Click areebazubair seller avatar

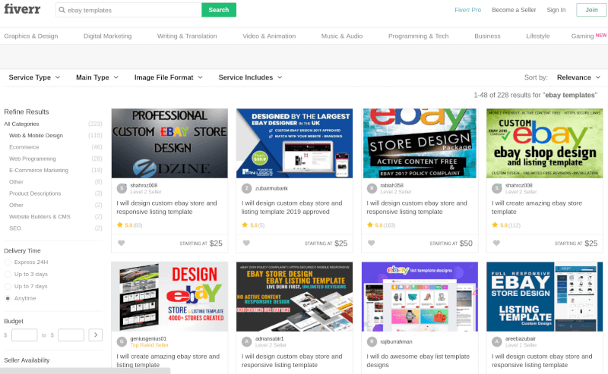click(x=497, y=341)
